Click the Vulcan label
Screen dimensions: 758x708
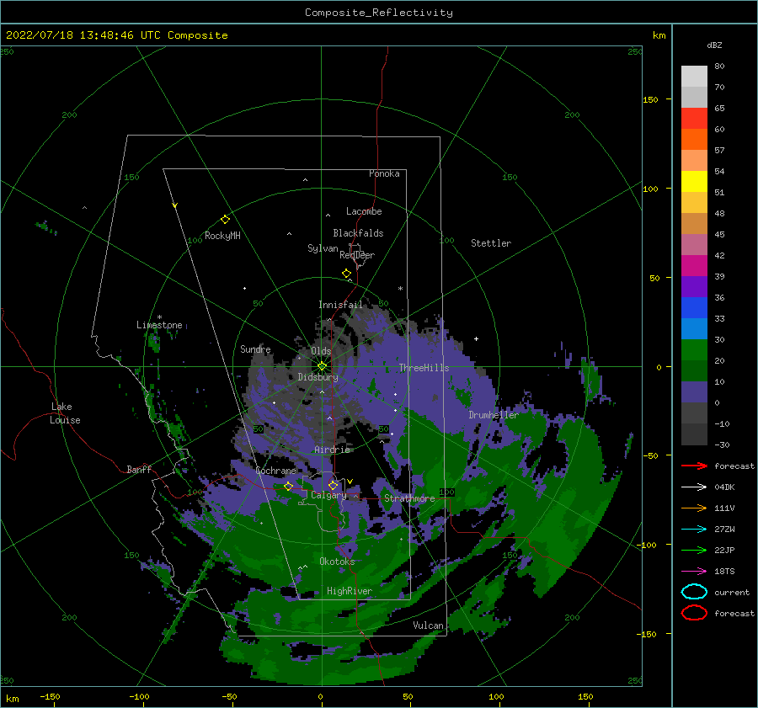click(x=429, y=625)
